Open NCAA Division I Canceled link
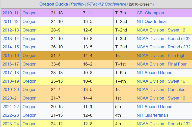Screen dimensions: 192x127 tap(161, 89)
